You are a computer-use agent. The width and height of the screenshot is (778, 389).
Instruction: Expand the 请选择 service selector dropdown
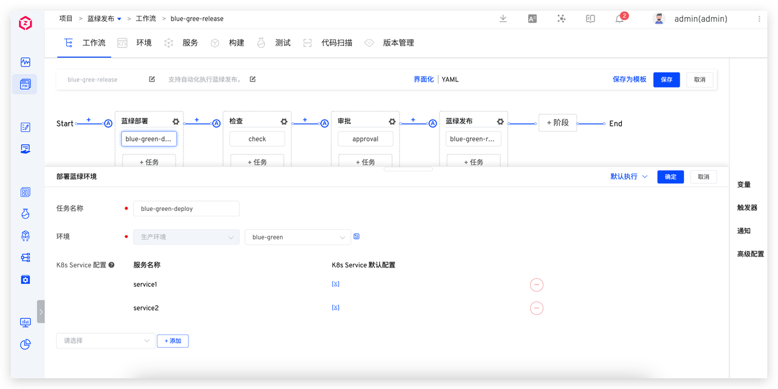(x=105, y=341)
